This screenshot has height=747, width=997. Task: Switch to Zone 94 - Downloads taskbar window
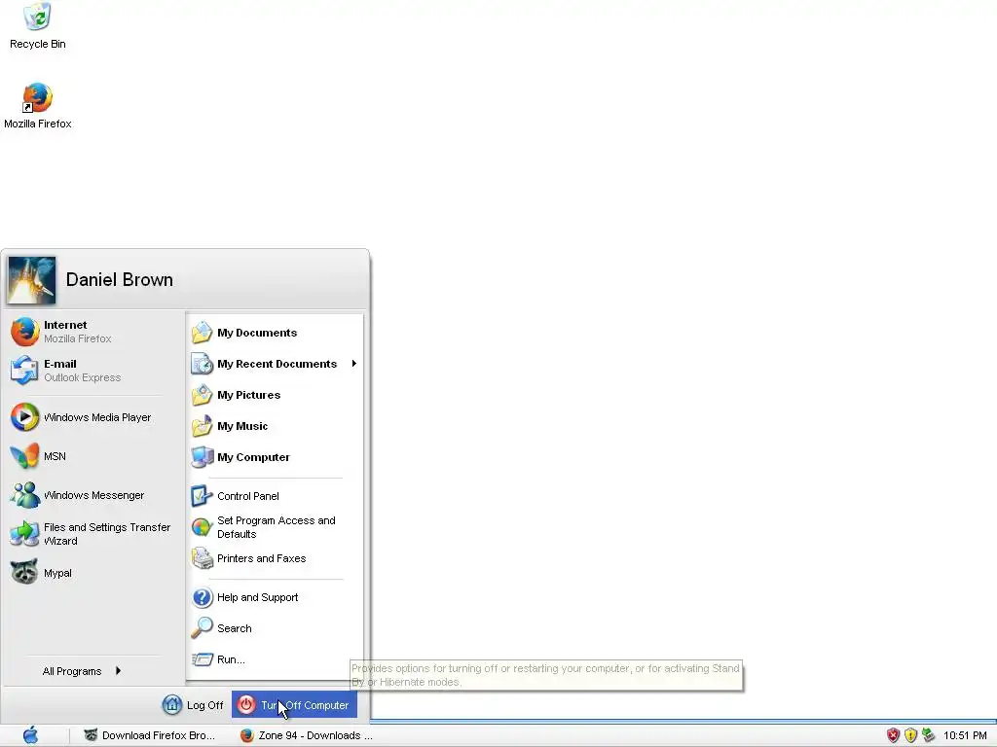click(307, 735)
